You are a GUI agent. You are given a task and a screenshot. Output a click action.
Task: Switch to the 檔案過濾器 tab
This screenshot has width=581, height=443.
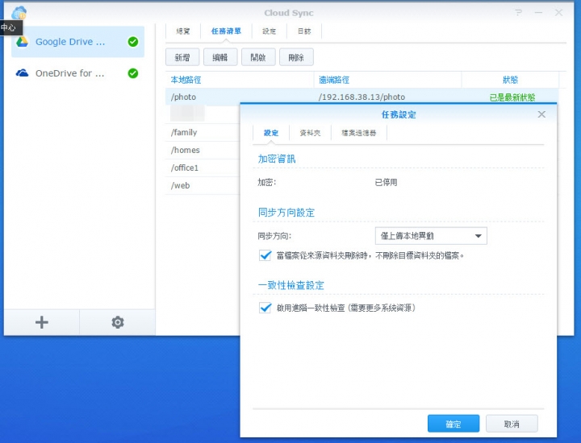[358, 133]
